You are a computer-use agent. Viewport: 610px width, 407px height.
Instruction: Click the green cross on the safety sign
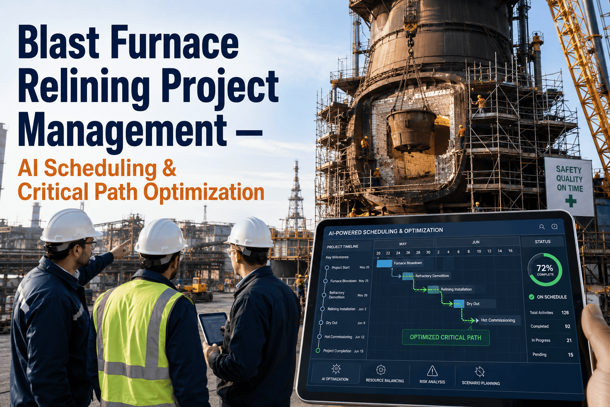(x=571, y=201)
